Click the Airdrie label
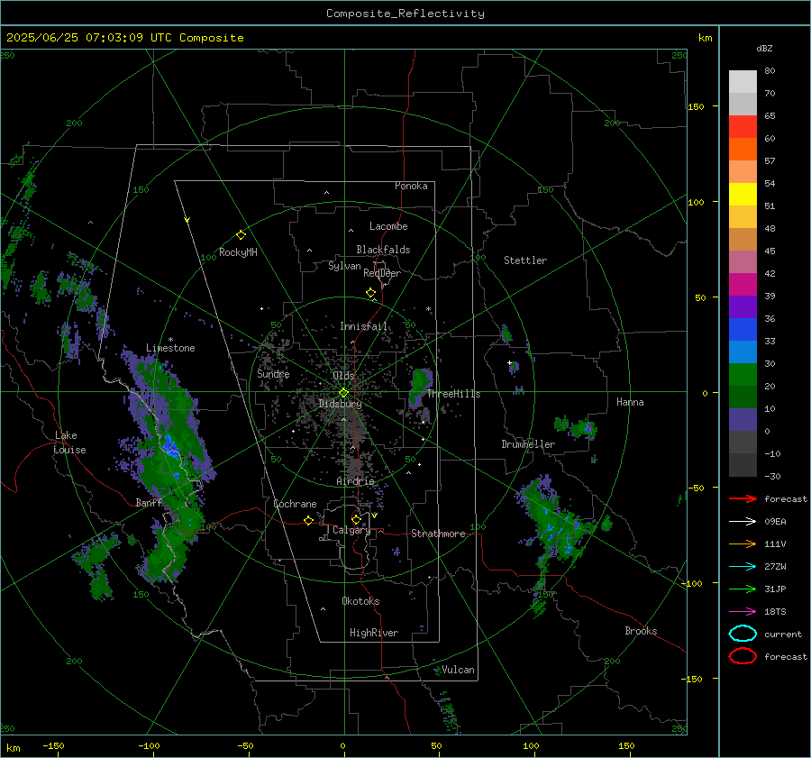 355,481
